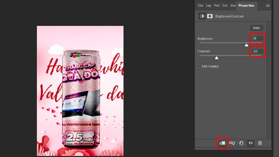Click the Brightness: label

pyautogui.click(x=205, y=38)
